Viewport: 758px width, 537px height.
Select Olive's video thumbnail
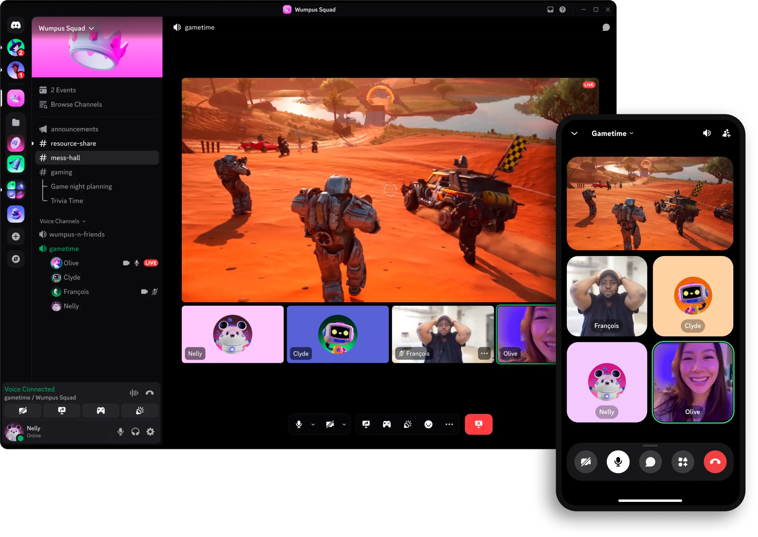point(526,334)
